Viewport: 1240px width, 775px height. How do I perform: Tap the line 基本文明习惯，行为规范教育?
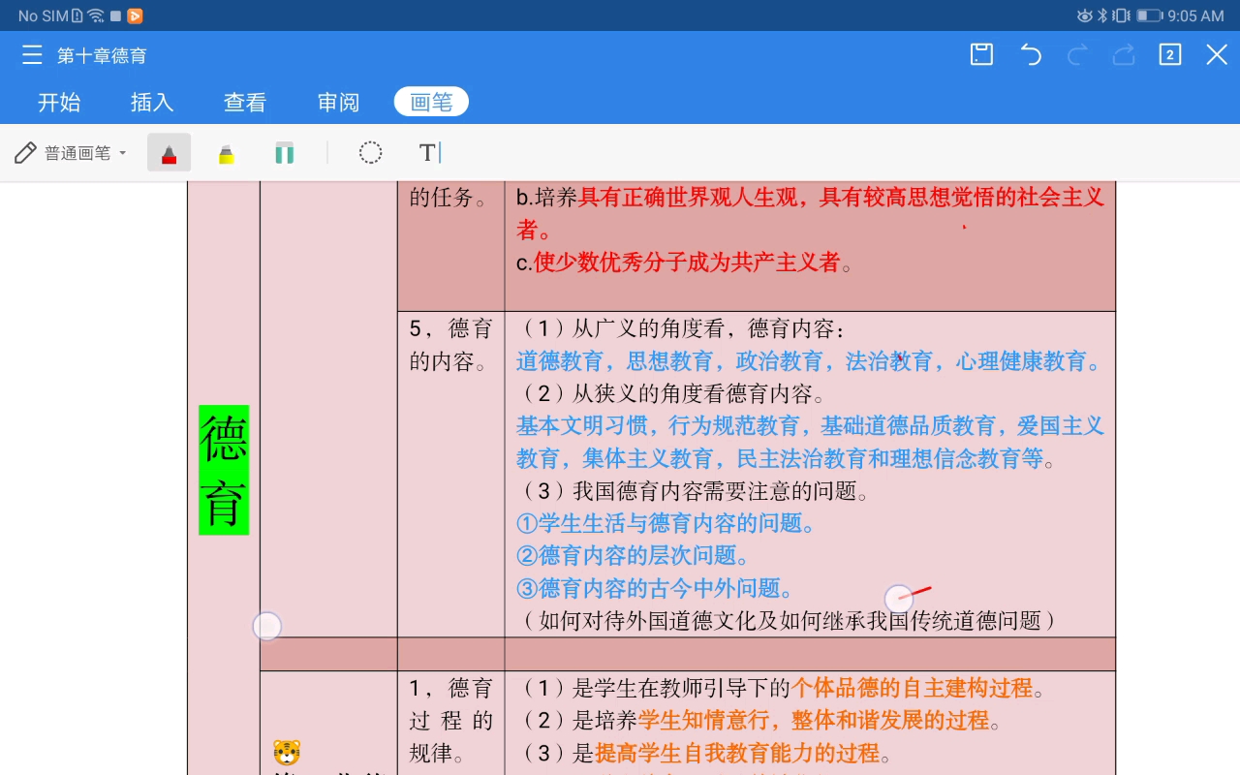(658, 426)
